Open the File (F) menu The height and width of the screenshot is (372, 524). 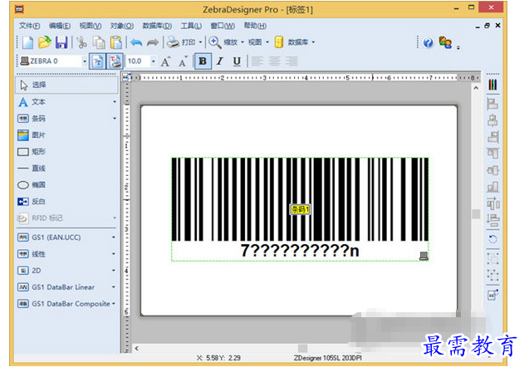click(29, 26)
